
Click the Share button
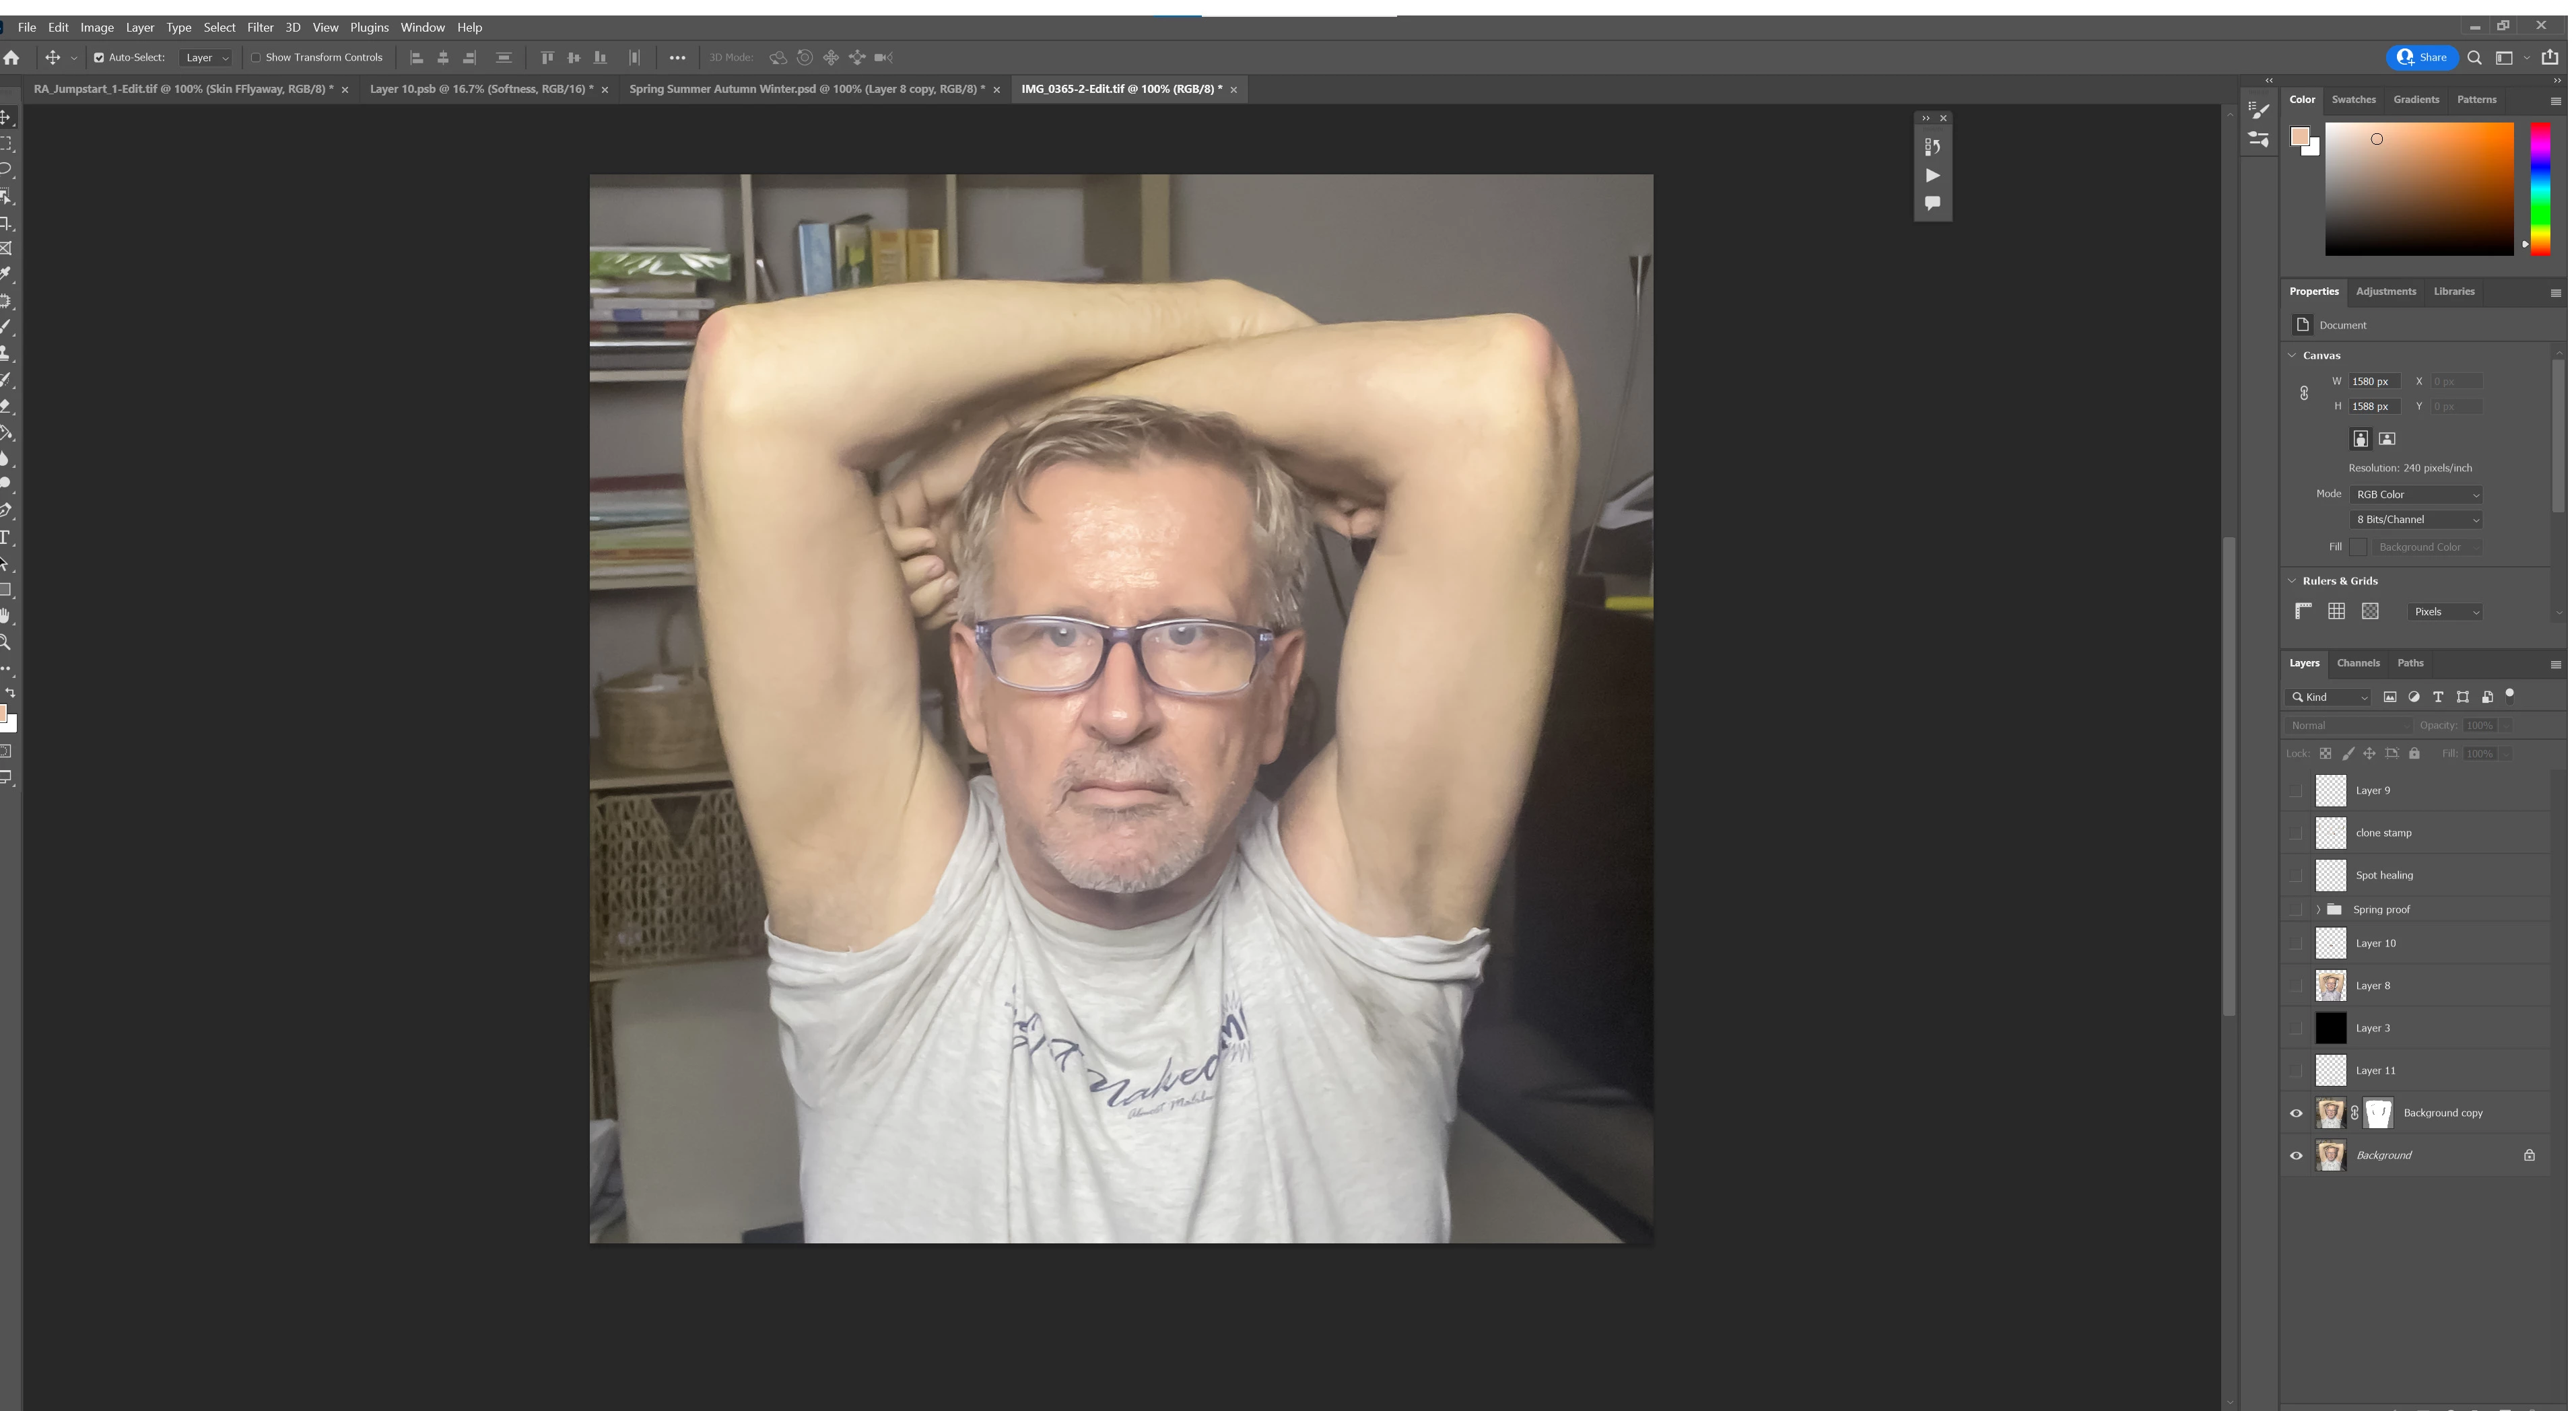[2422, 58]
